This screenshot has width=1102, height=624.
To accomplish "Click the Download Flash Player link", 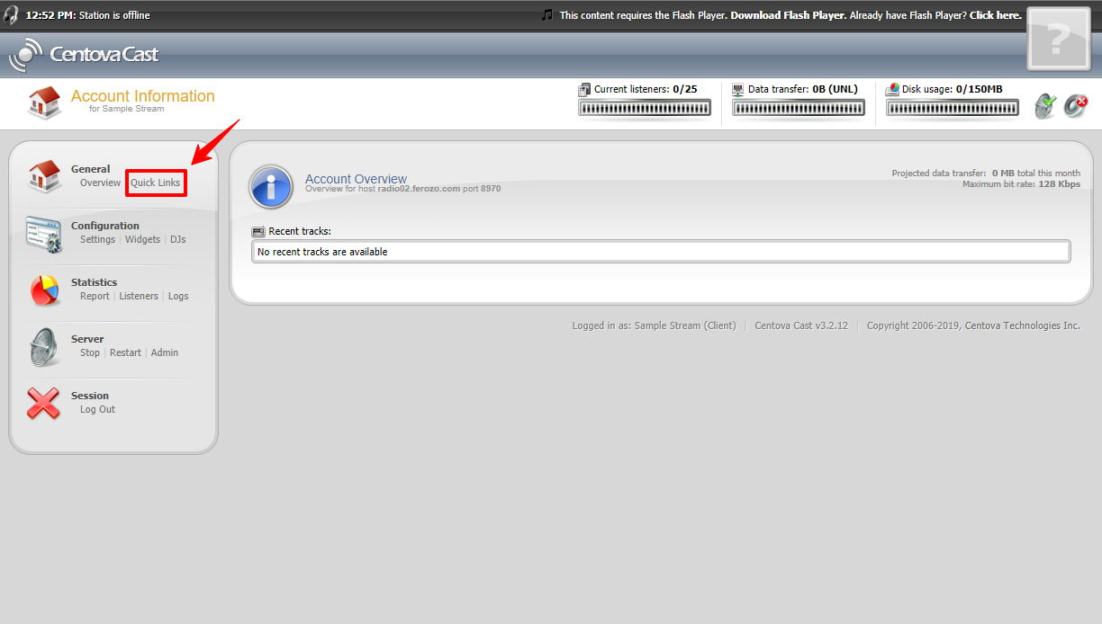I will (787, 15).
